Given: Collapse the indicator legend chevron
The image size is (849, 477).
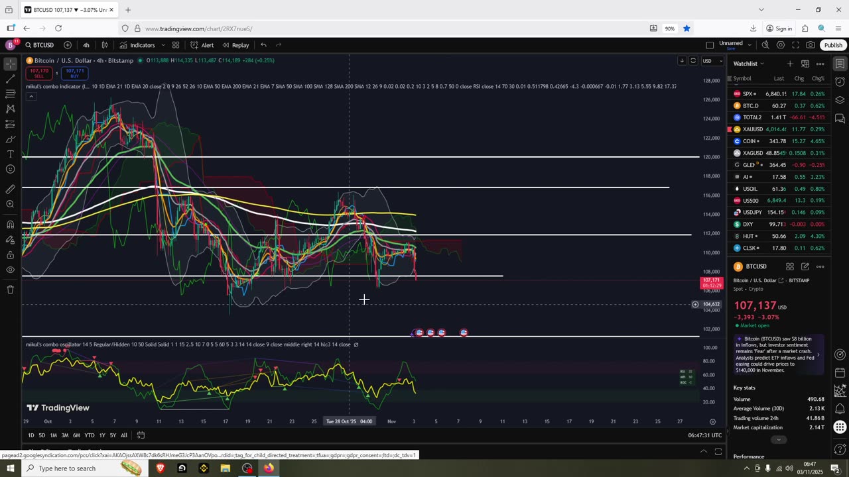Looking at the screenshot, I should (31, 97).
